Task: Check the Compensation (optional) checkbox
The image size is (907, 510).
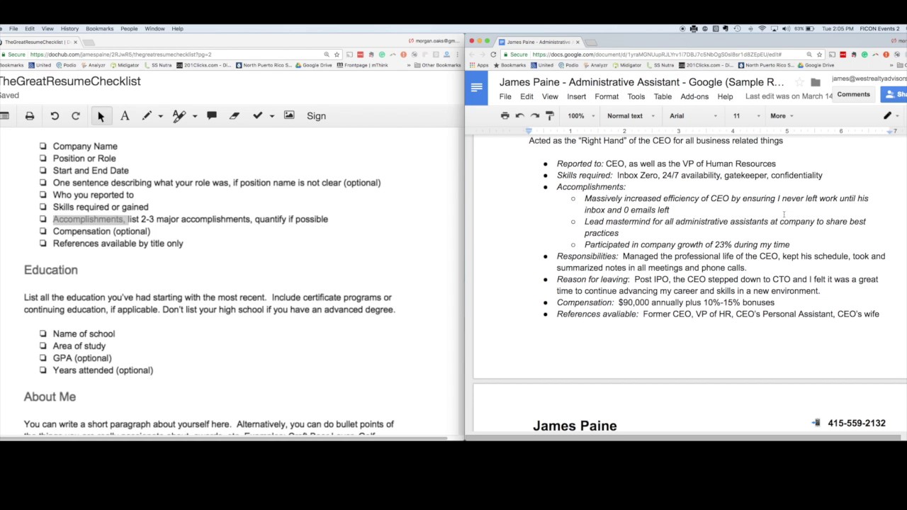Action: click(x=43, y=231)
